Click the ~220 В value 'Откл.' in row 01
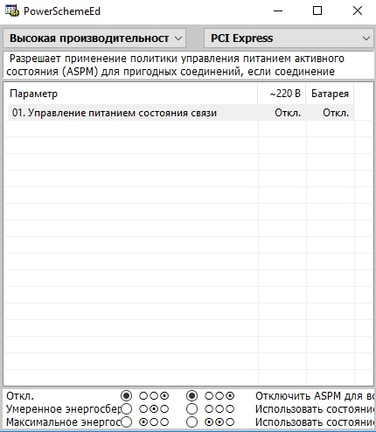This screenshot has height=432, width=376. pyautogui.click(x=288, y=113)
